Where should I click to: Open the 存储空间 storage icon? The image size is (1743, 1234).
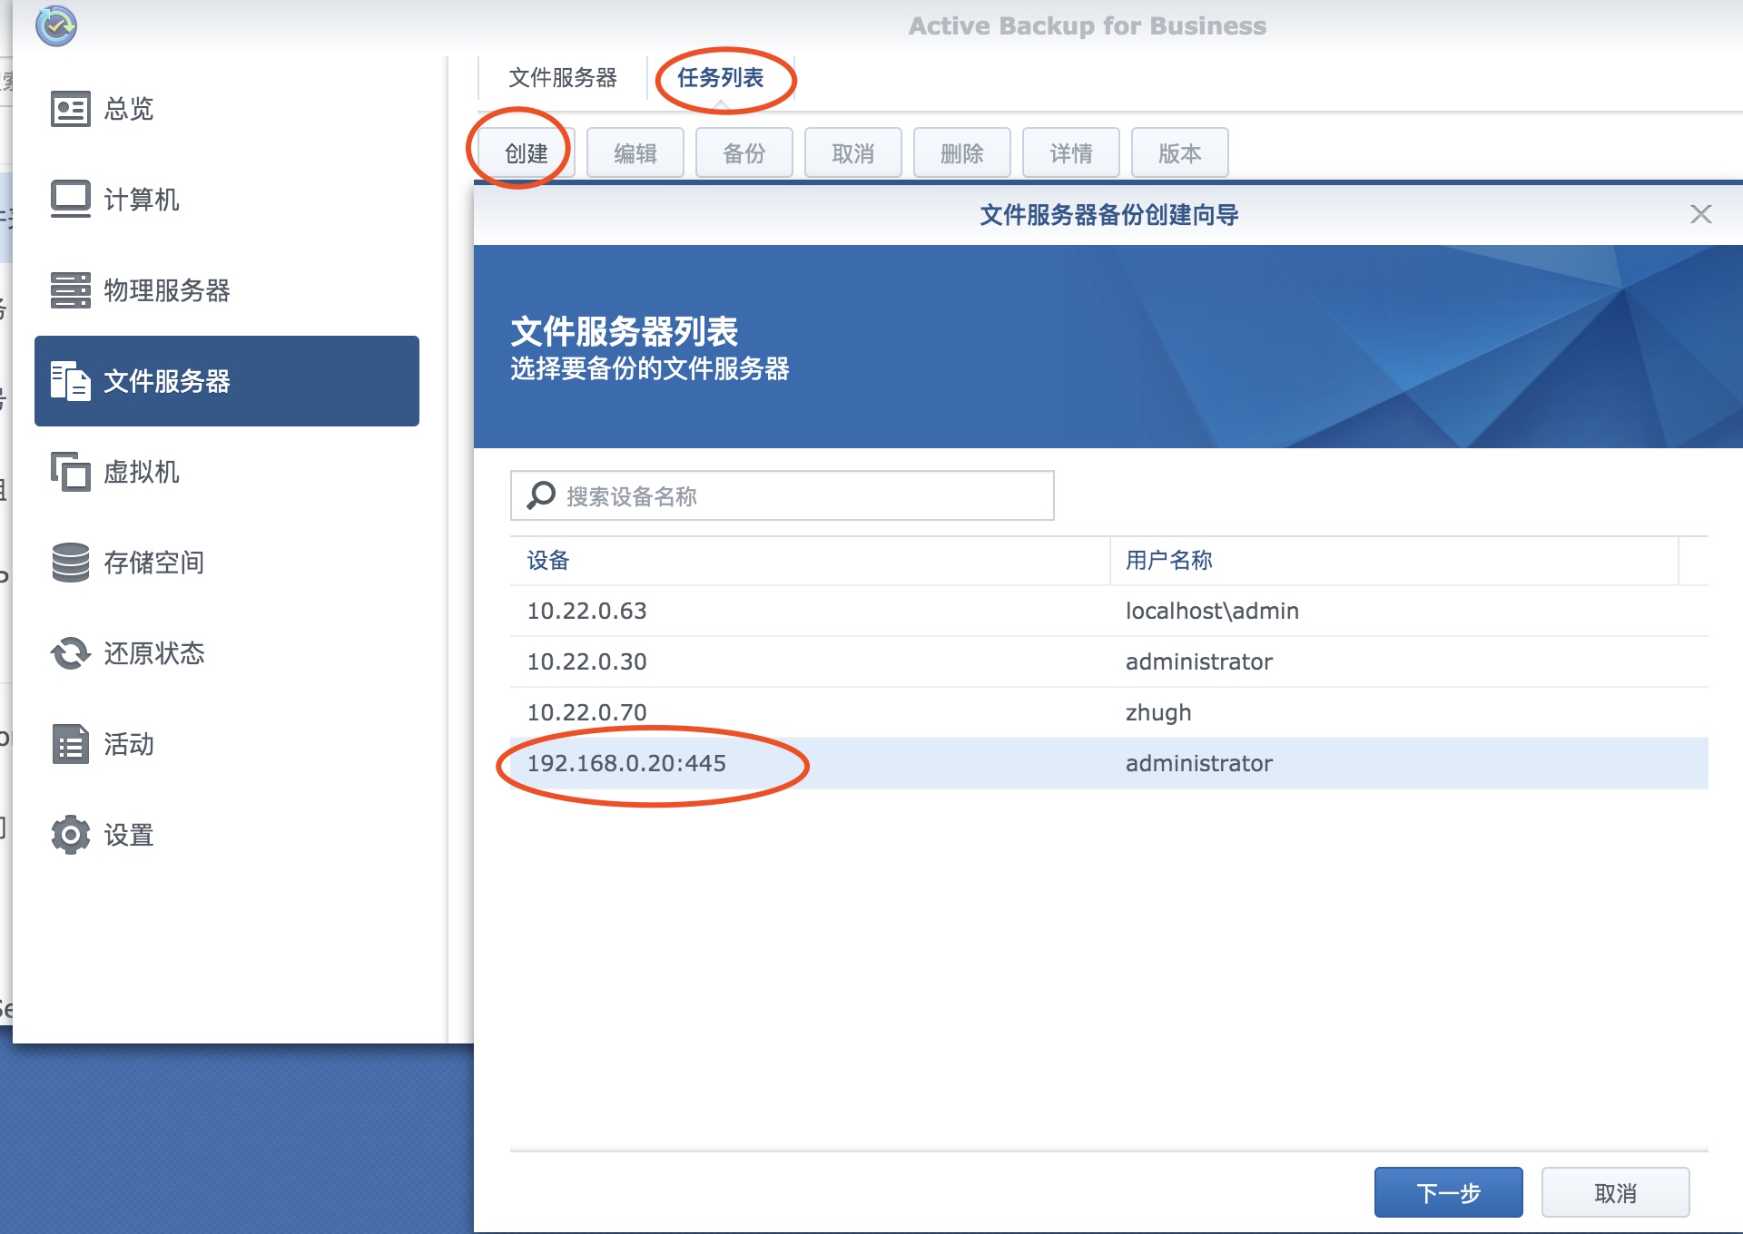(70, 563)
